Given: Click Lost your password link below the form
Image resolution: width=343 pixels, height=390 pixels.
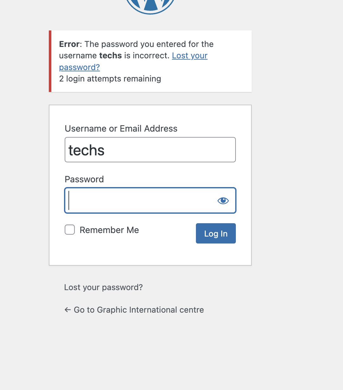Looking at the screenshot, I should pos(103,287).
